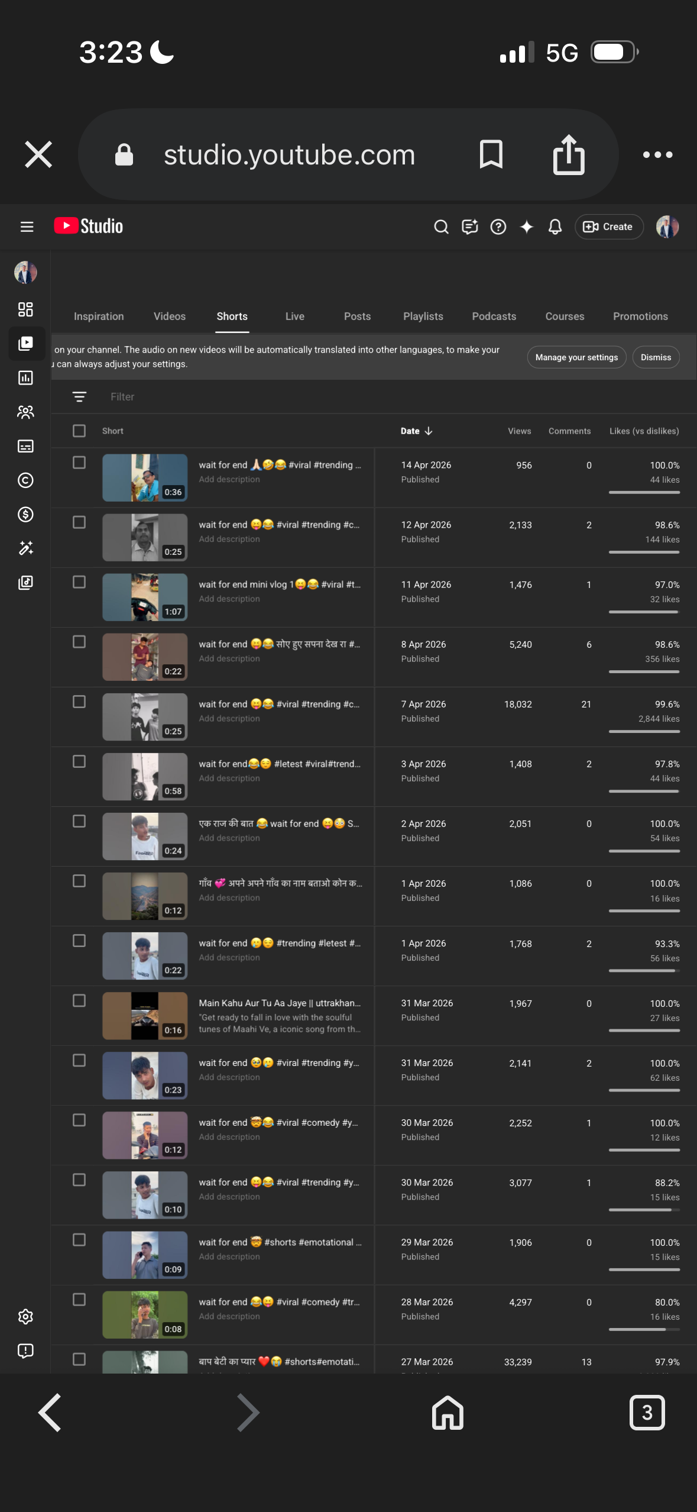Open the Subtitles icon in the sidebar
This screenshot has height=1512, width=697.
click(25, 446)
